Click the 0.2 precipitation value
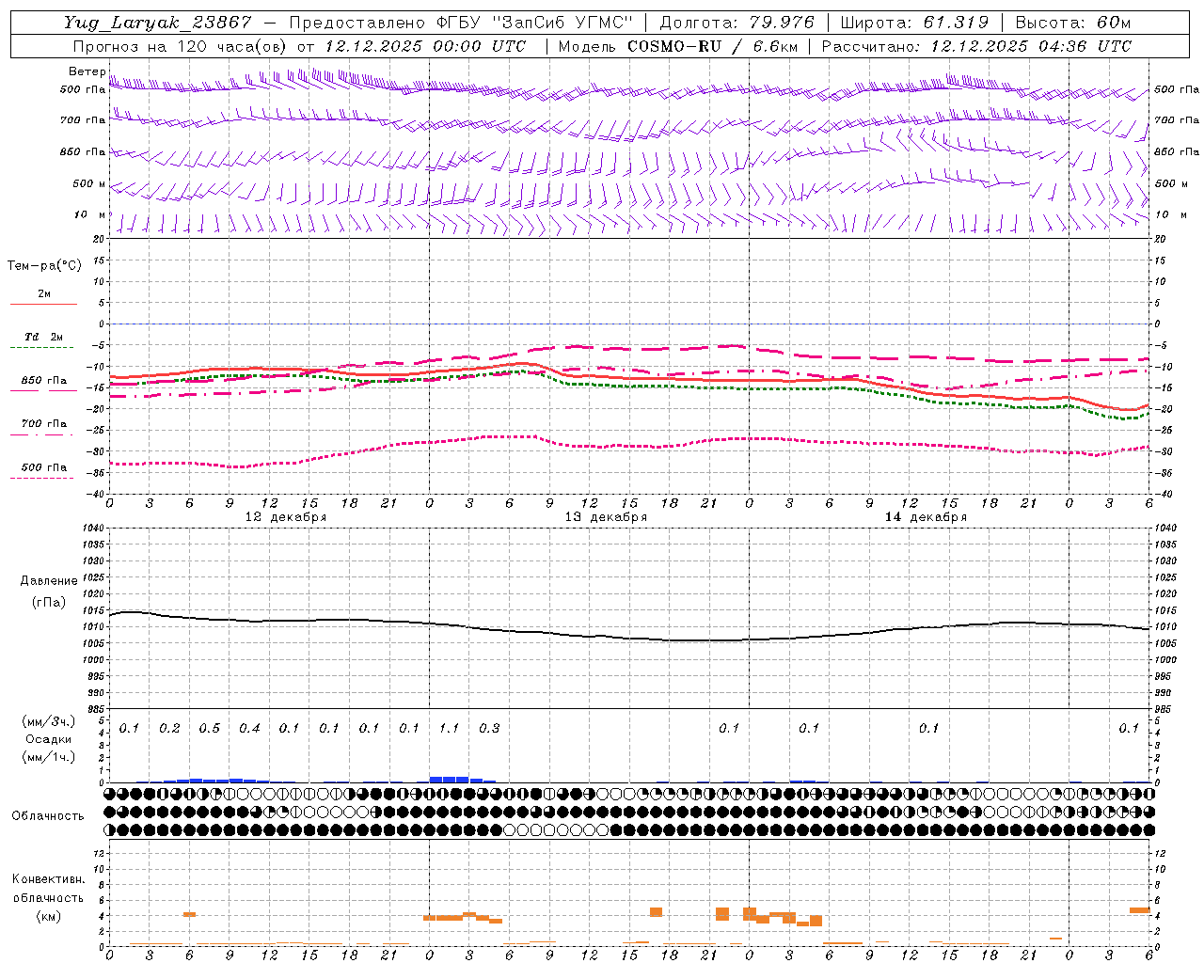This screenshot has height=963, width=1204. pos(170,728)
